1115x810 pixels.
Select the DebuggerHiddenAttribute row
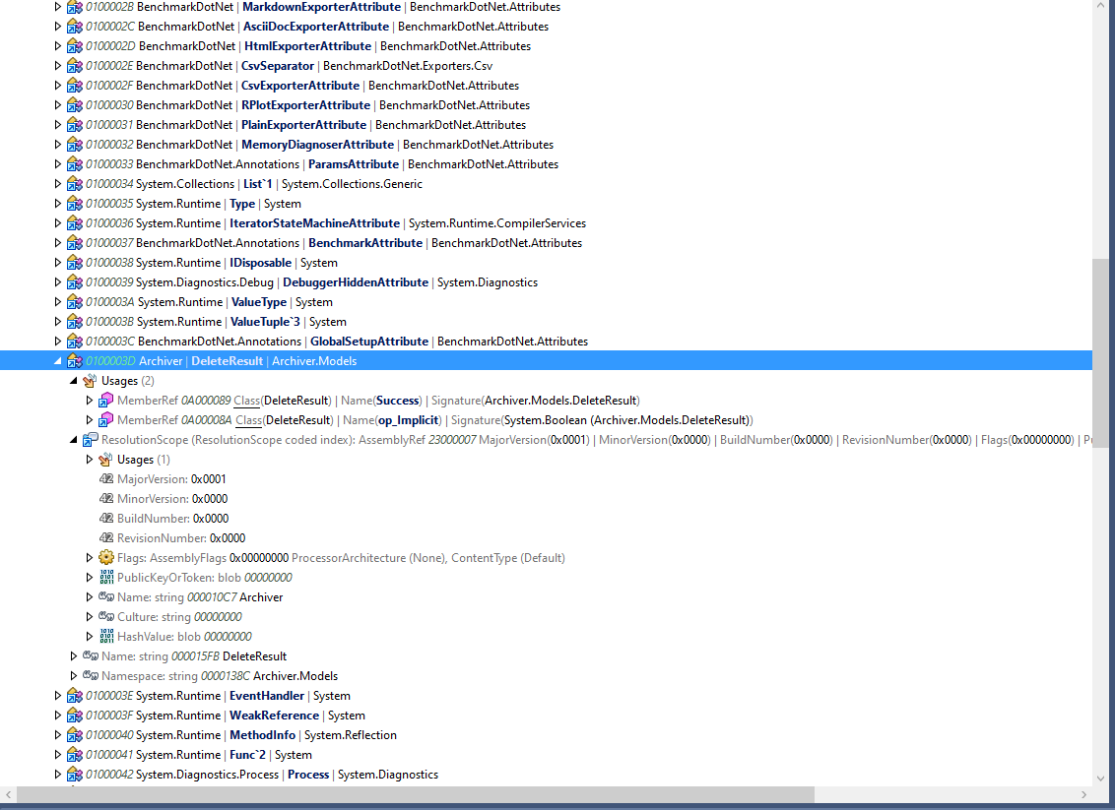(x=546, y=282)
